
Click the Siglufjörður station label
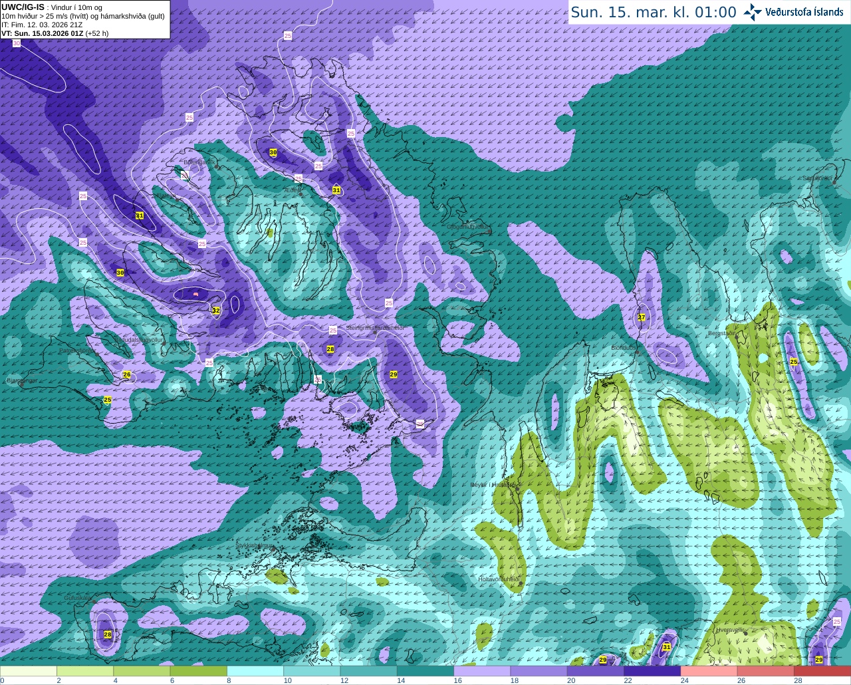pyautogui.click(x=818, y=178)
